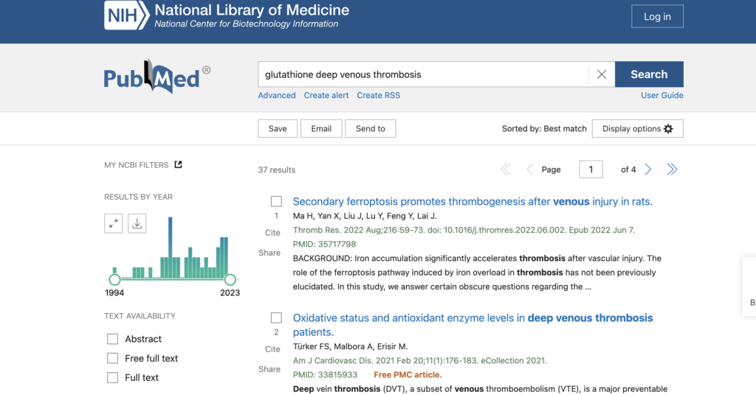This screenshot has height=395, width=756.
Task: Expand the results by year chart
Action: 113,224
